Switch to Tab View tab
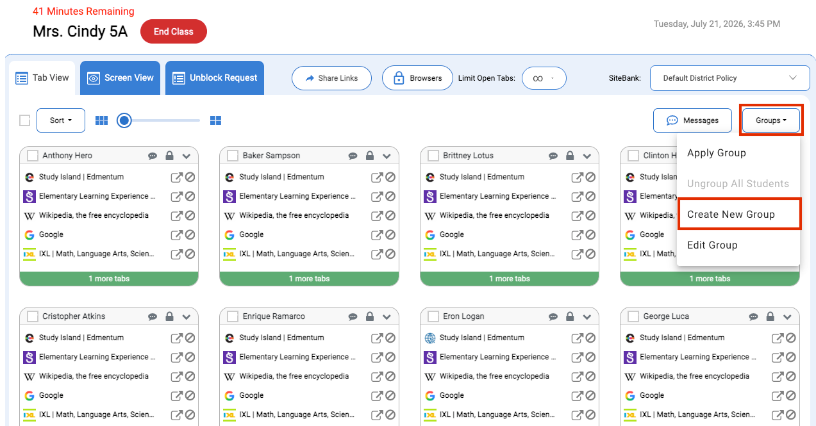 [42, 78]
